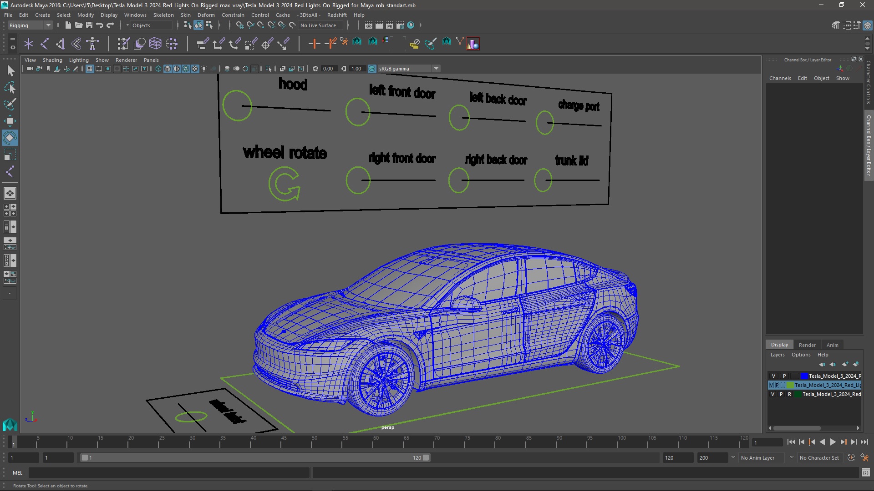Open the Rigging menu set dropdown

pyautogui.click(x=30, y=25)
